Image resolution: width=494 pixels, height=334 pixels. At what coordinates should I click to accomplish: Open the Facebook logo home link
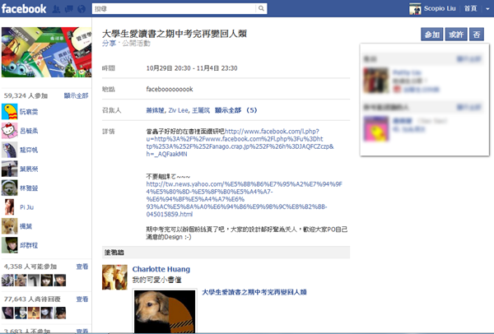24,8
